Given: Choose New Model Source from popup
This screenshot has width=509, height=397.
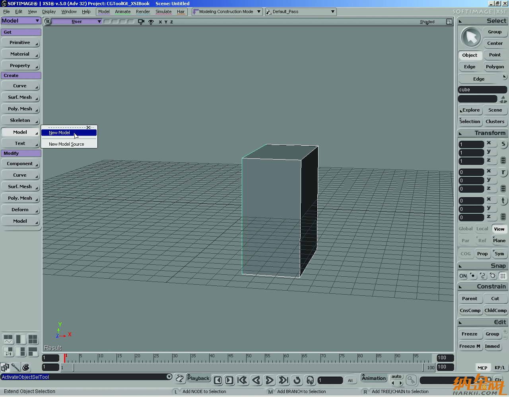Looking at the screenshot, I should [x=69, y=144].
